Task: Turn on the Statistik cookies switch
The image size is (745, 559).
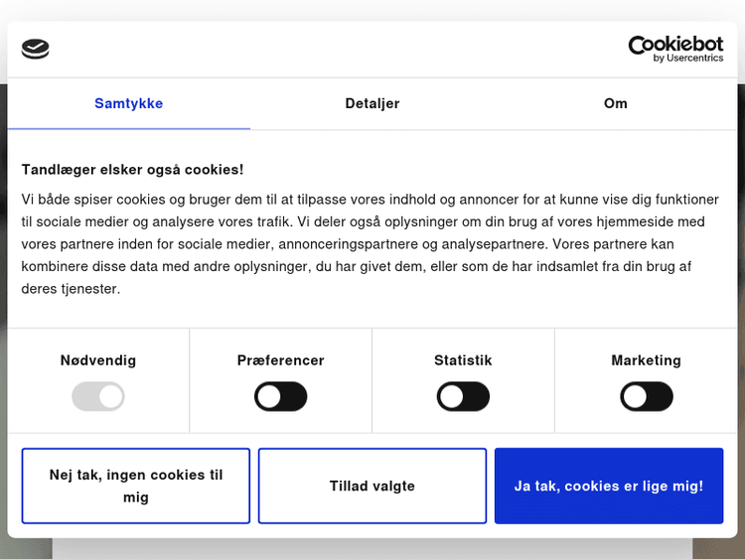Action: pos(463,397)
